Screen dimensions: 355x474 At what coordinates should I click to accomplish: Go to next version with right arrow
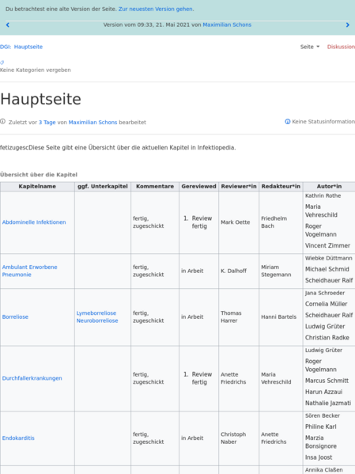(347, 25)
